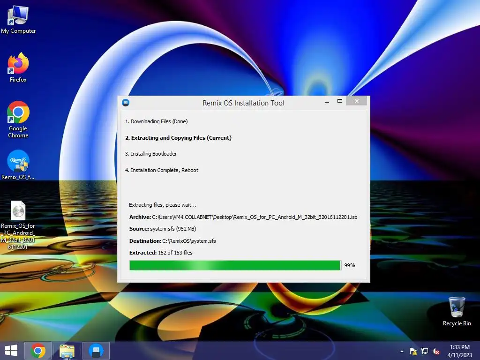Open the network tray icon
Image resolution: width=480 pixels, height=360 pixels.
click(425, 351)
